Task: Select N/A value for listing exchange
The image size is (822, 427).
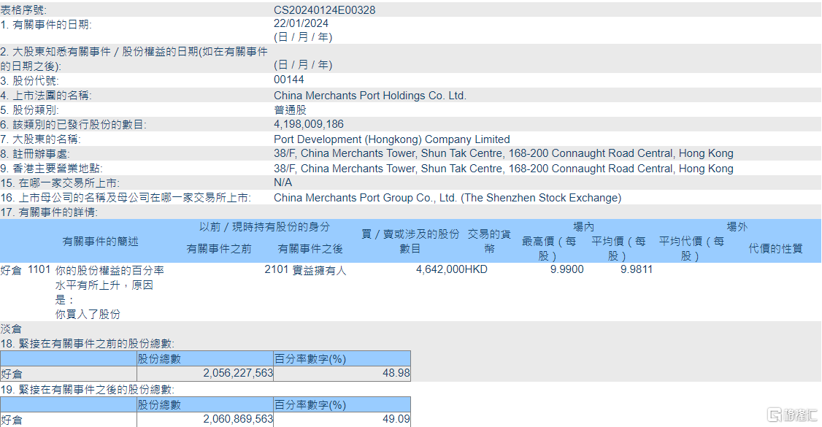Action: [x=283, y=182]
